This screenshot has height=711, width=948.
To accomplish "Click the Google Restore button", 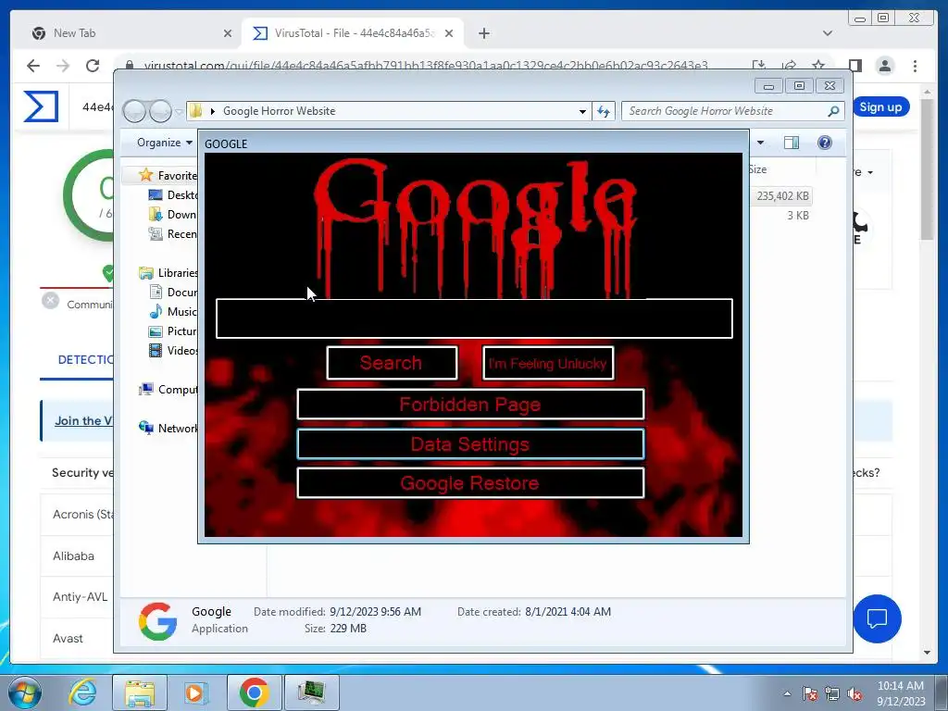I will point(470,483).
